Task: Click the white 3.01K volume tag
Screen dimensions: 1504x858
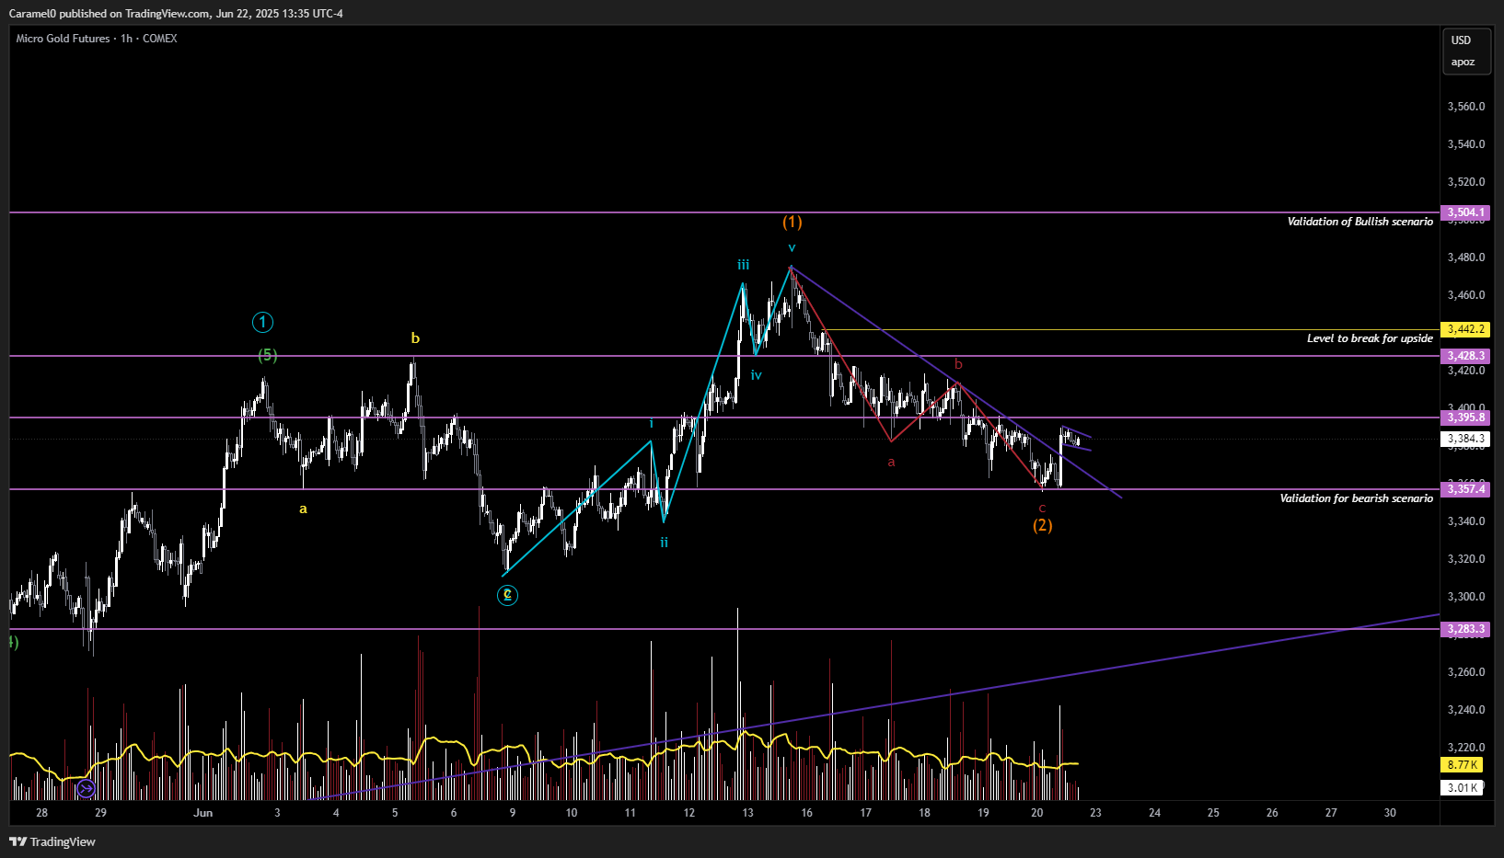Action: tap(1462, 788)
